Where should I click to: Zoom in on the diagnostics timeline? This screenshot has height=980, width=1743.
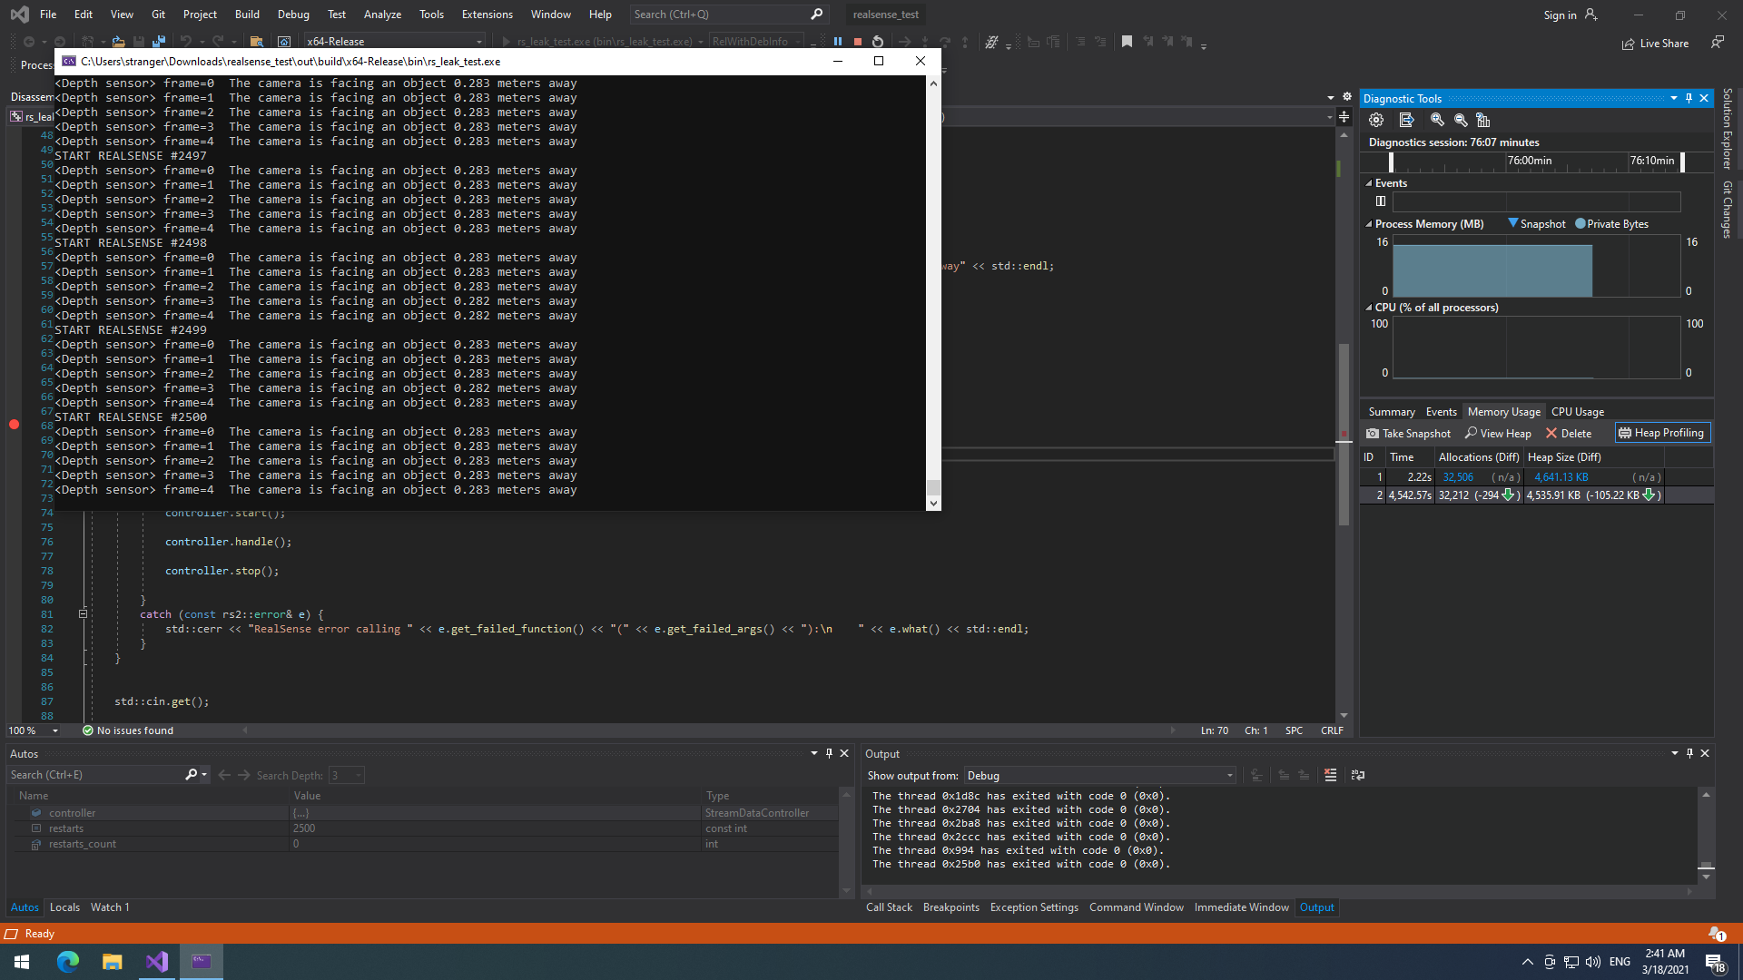1436,120
